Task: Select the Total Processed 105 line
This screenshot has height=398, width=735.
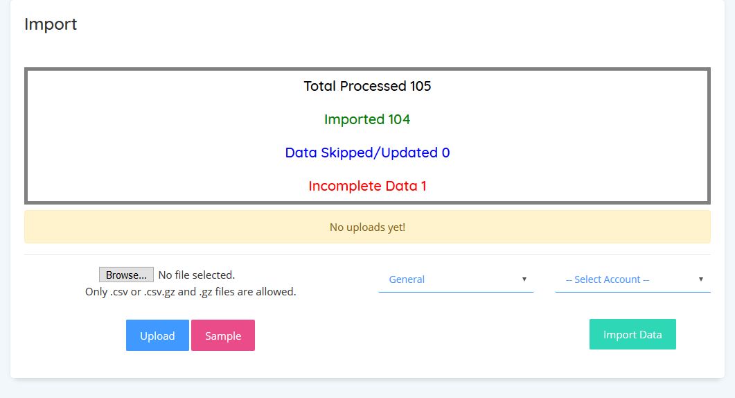Action: (367, 86)
